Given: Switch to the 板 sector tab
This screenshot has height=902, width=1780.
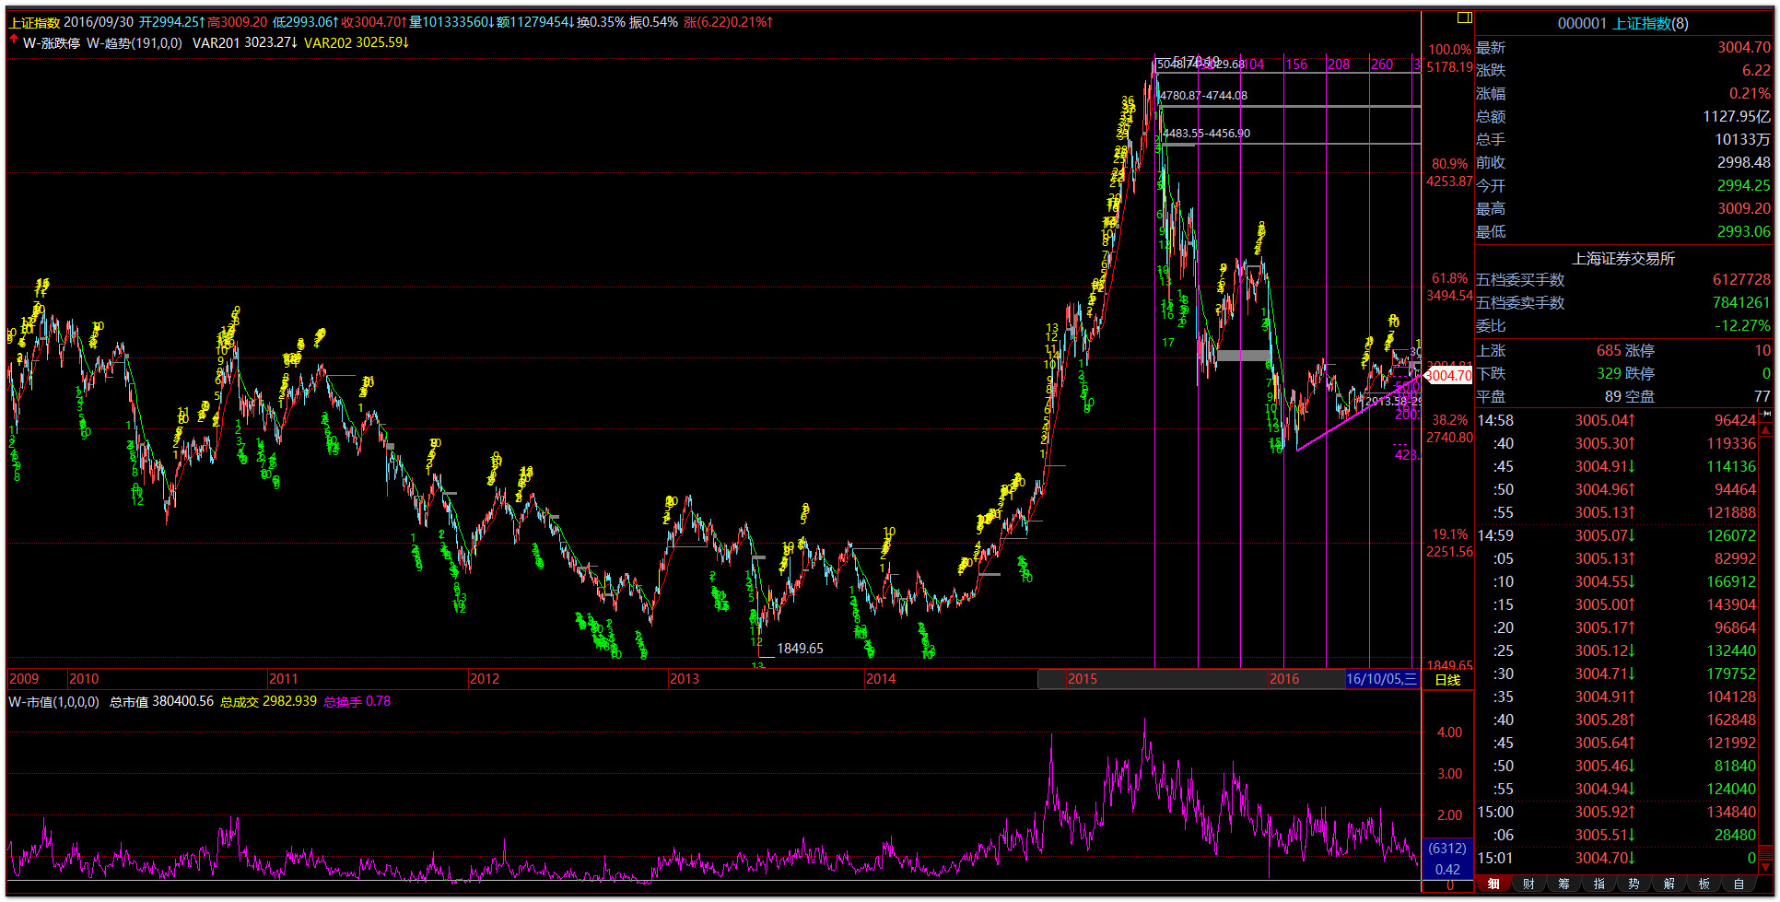Looking at the screenshot, I should click(x=1704, y=884).
